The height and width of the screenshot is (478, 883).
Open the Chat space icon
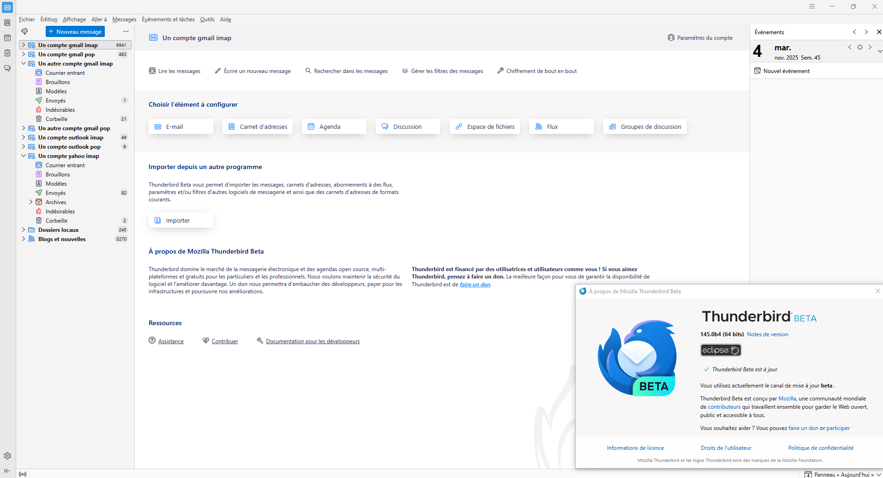[7, 68]
